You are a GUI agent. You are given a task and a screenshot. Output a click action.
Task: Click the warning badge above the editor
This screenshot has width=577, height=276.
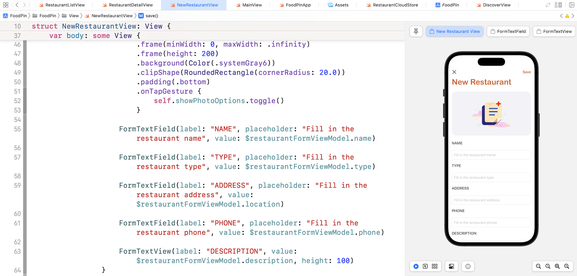(x=567, y=16)
